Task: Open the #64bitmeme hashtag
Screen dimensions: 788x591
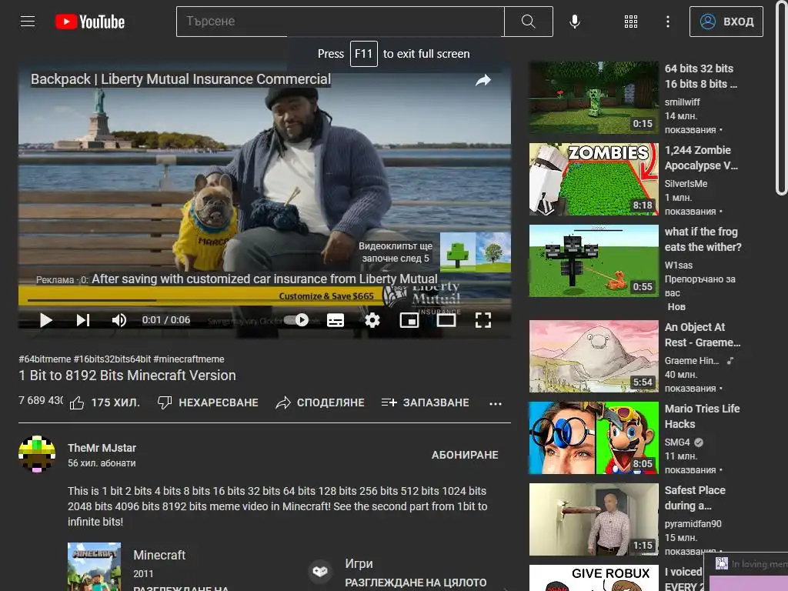Action: (45, 359)
